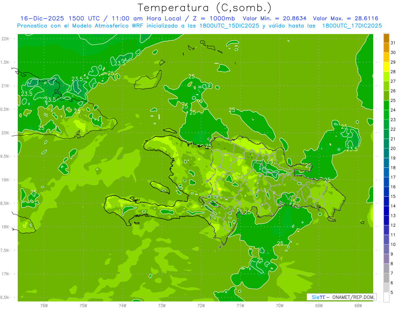This screenshot has width=402, height=310.
Task: Click legend scale value "18"
Action: (x=393, y=168)
